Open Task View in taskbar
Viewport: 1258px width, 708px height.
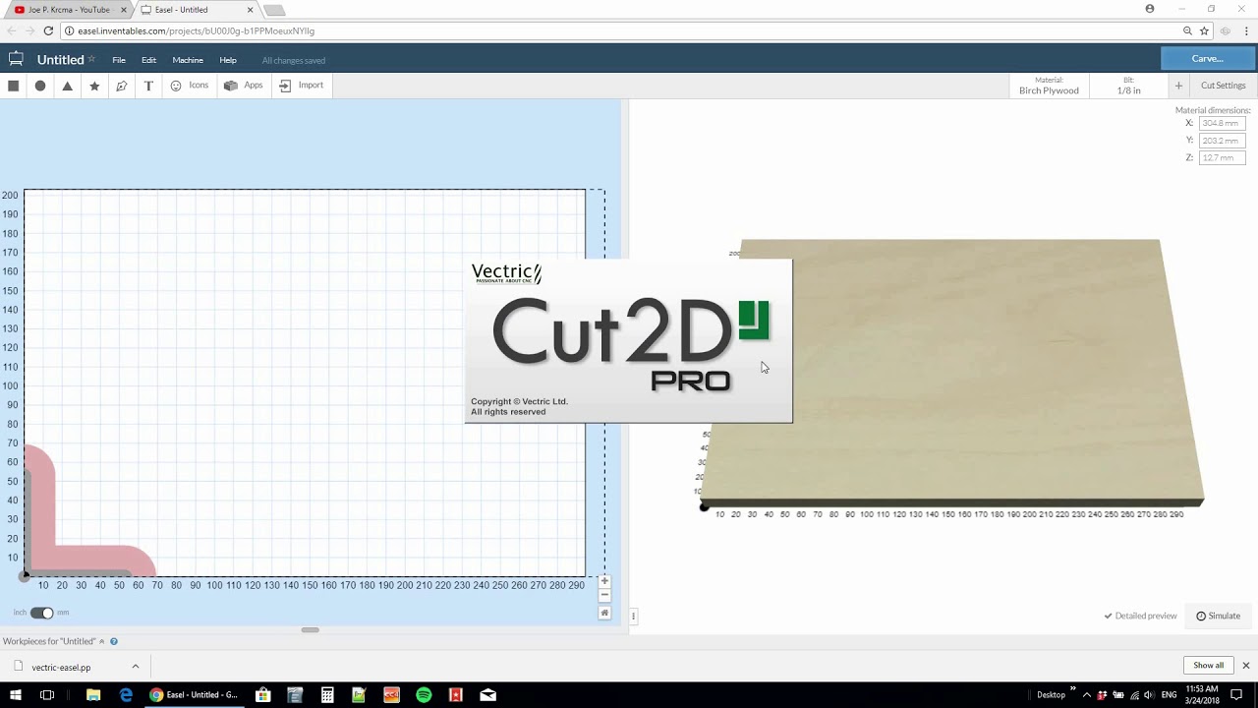click(x=47, y=694)
